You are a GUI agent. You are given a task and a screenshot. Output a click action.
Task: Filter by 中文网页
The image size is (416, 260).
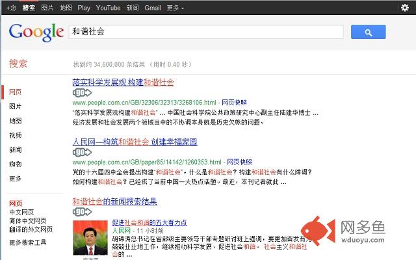[21, 212]
